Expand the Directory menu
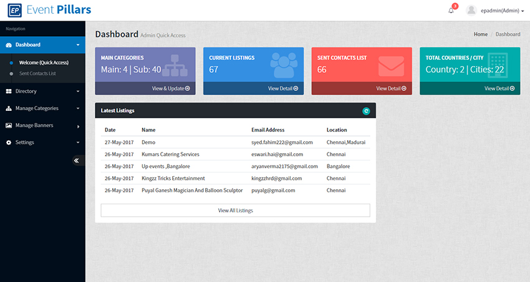The width and height of the screenshot is (530, 282). click(42, 92)
